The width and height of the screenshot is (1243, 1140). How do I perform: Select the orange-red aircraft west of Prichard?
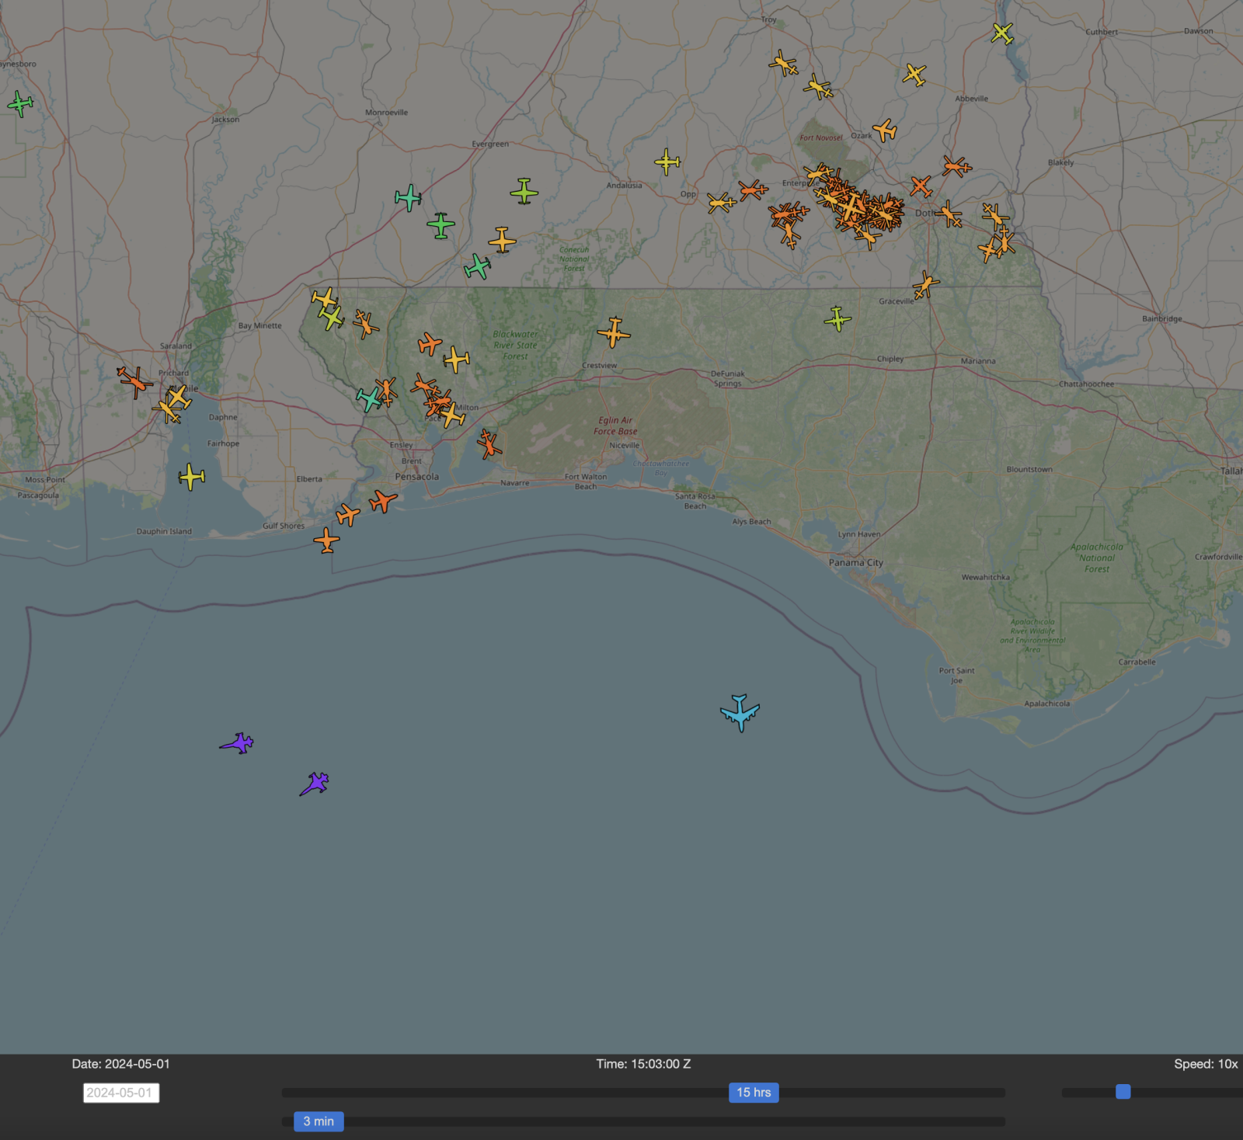(x=134, y=381)
